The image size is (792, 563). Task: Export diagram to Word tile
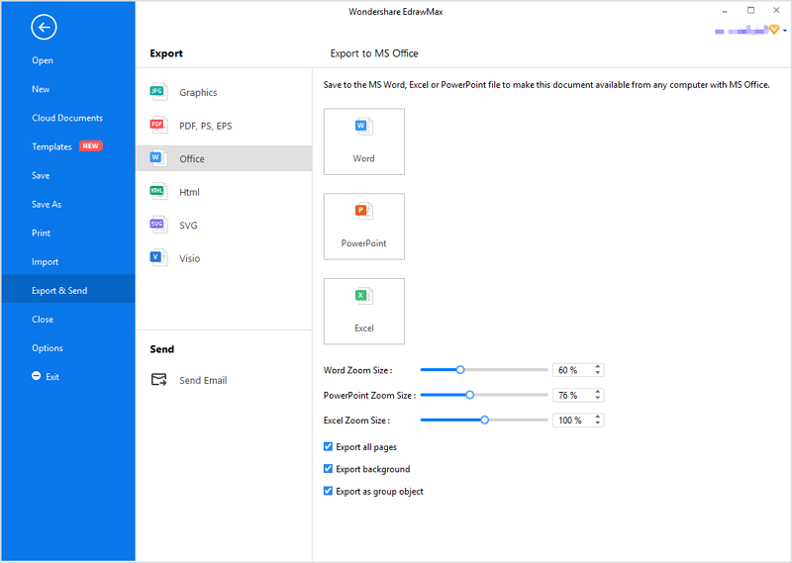(364, 141)
